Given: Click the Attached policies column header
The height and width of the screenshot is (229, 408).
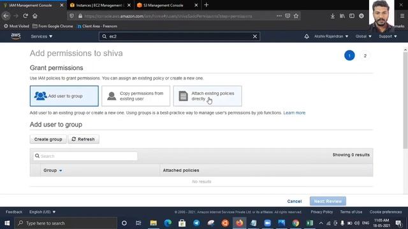Looking at the screenshot, I should [181, 170].
